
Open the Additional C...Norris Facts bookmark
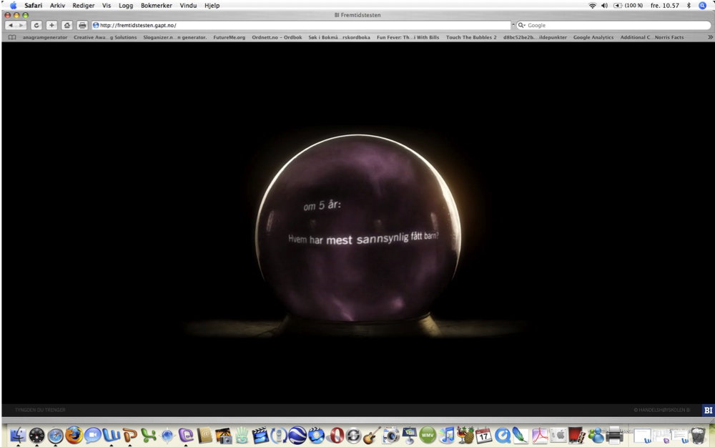[x=651, y=37]
